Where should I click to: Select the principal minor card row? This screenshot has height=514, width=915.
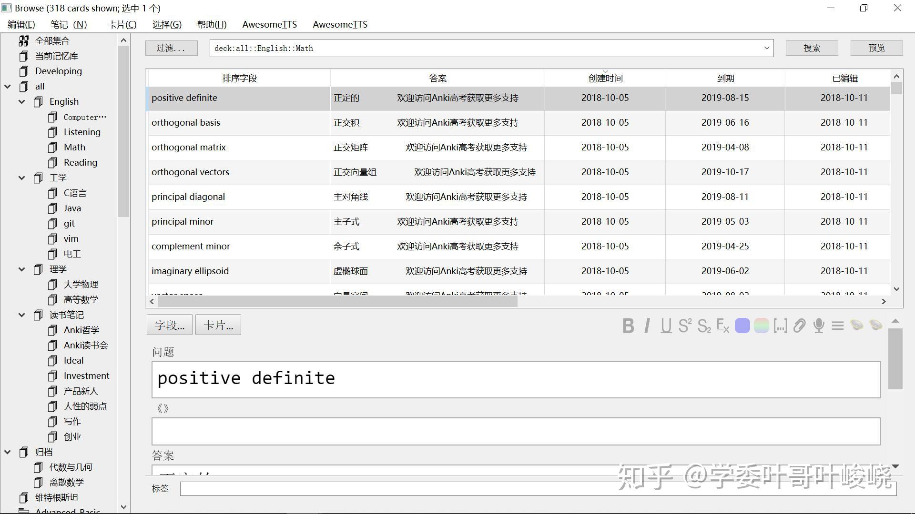518,222
